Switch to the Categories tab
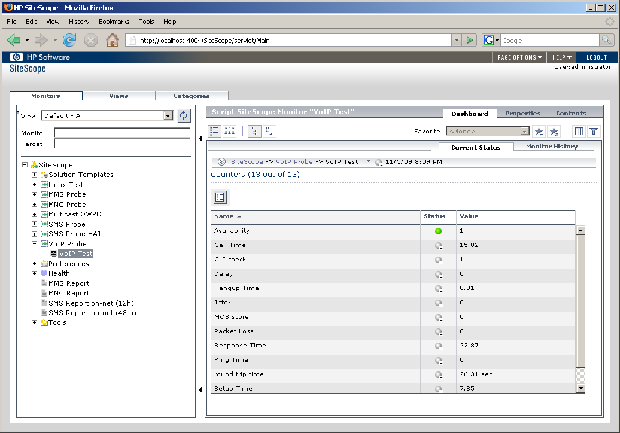Viewport: 620px width, 433px height. (192, 96)
